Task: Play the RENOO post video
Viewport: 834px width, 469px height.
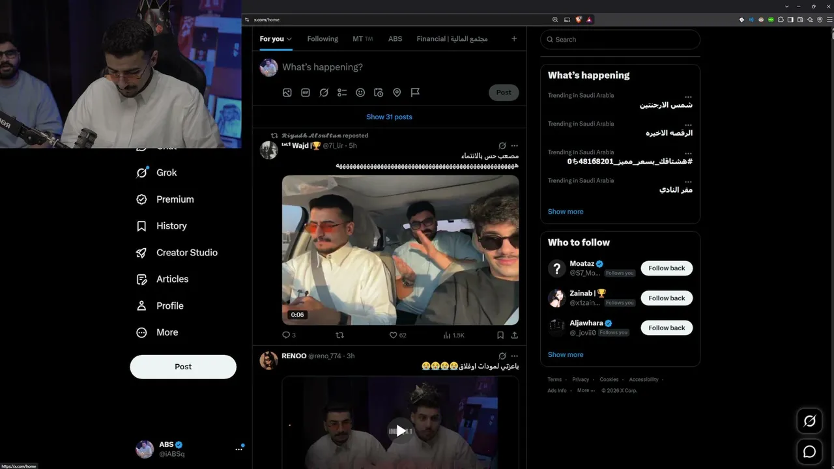Action: [400, 431]
